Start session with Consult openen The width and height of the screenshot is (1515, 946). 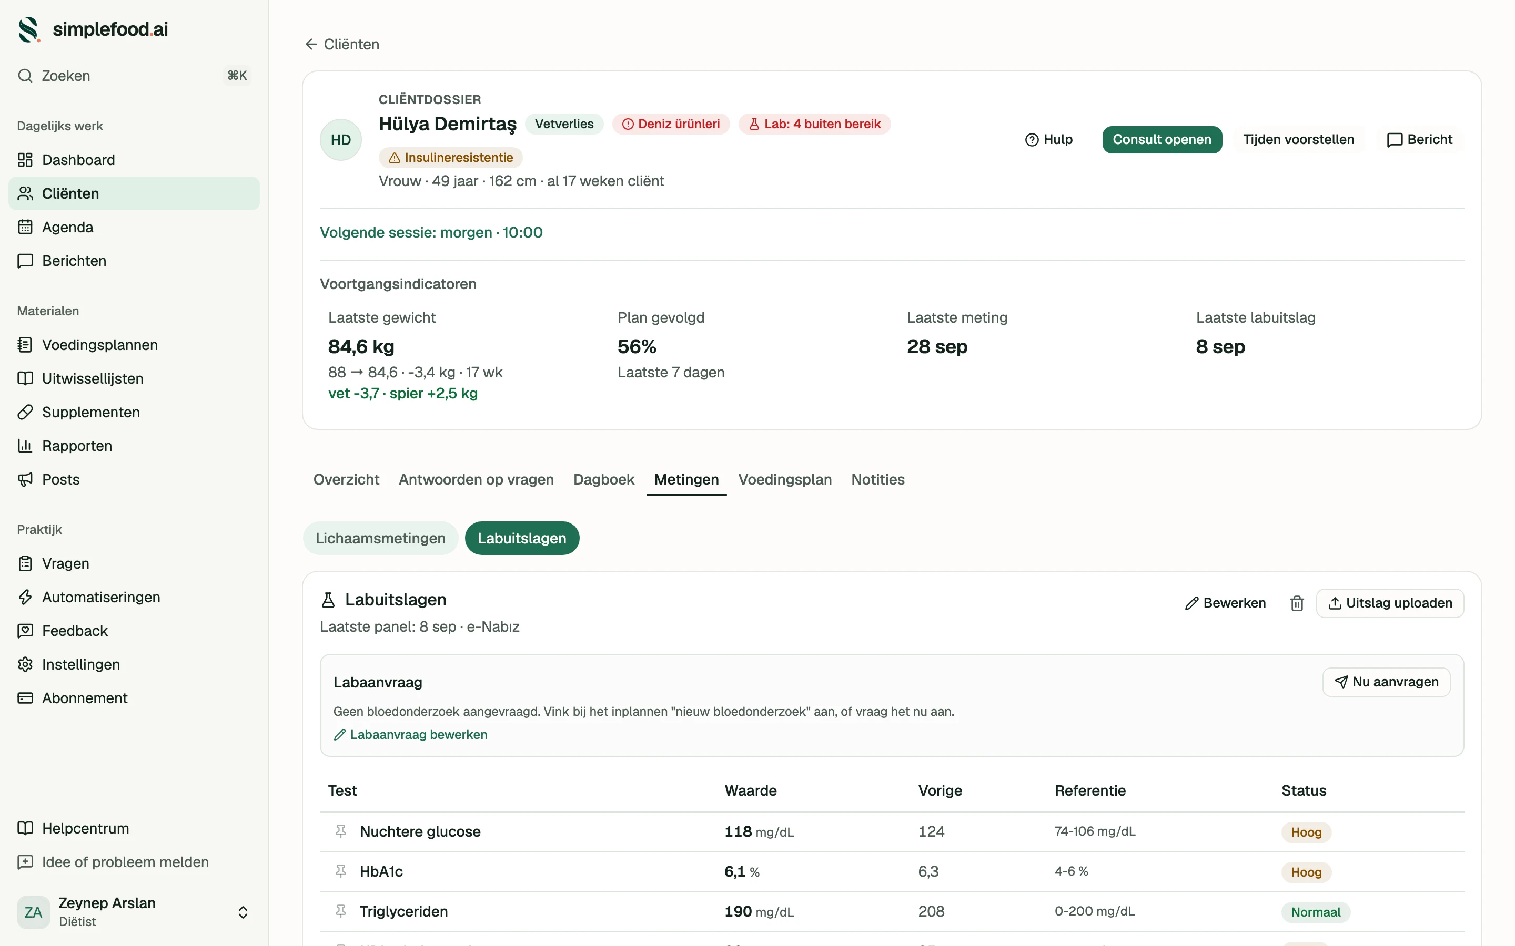tap(1162, 139)
